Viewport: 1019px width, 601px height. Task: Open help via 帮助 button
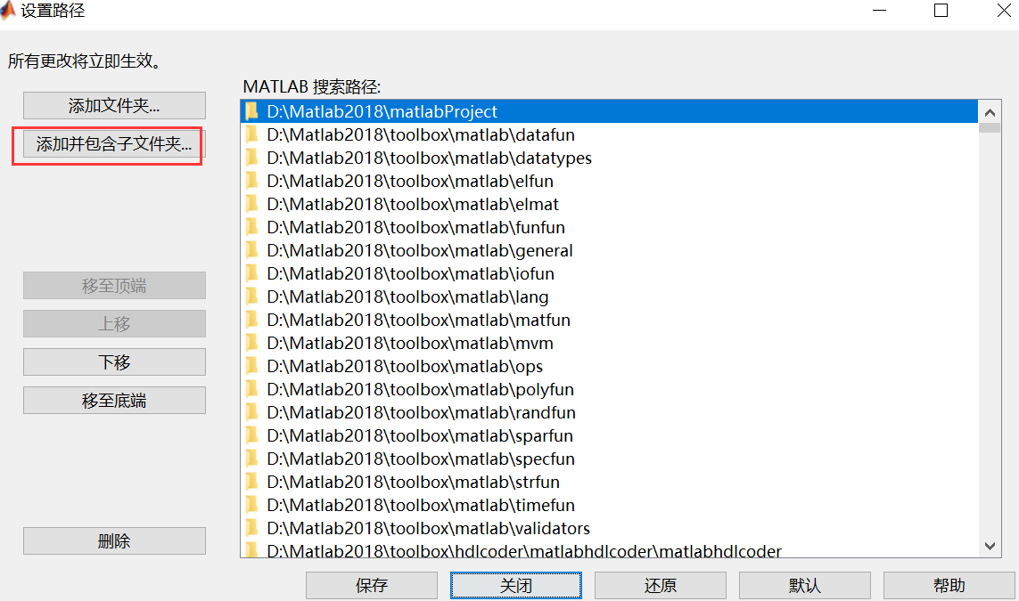pos(949,586)
